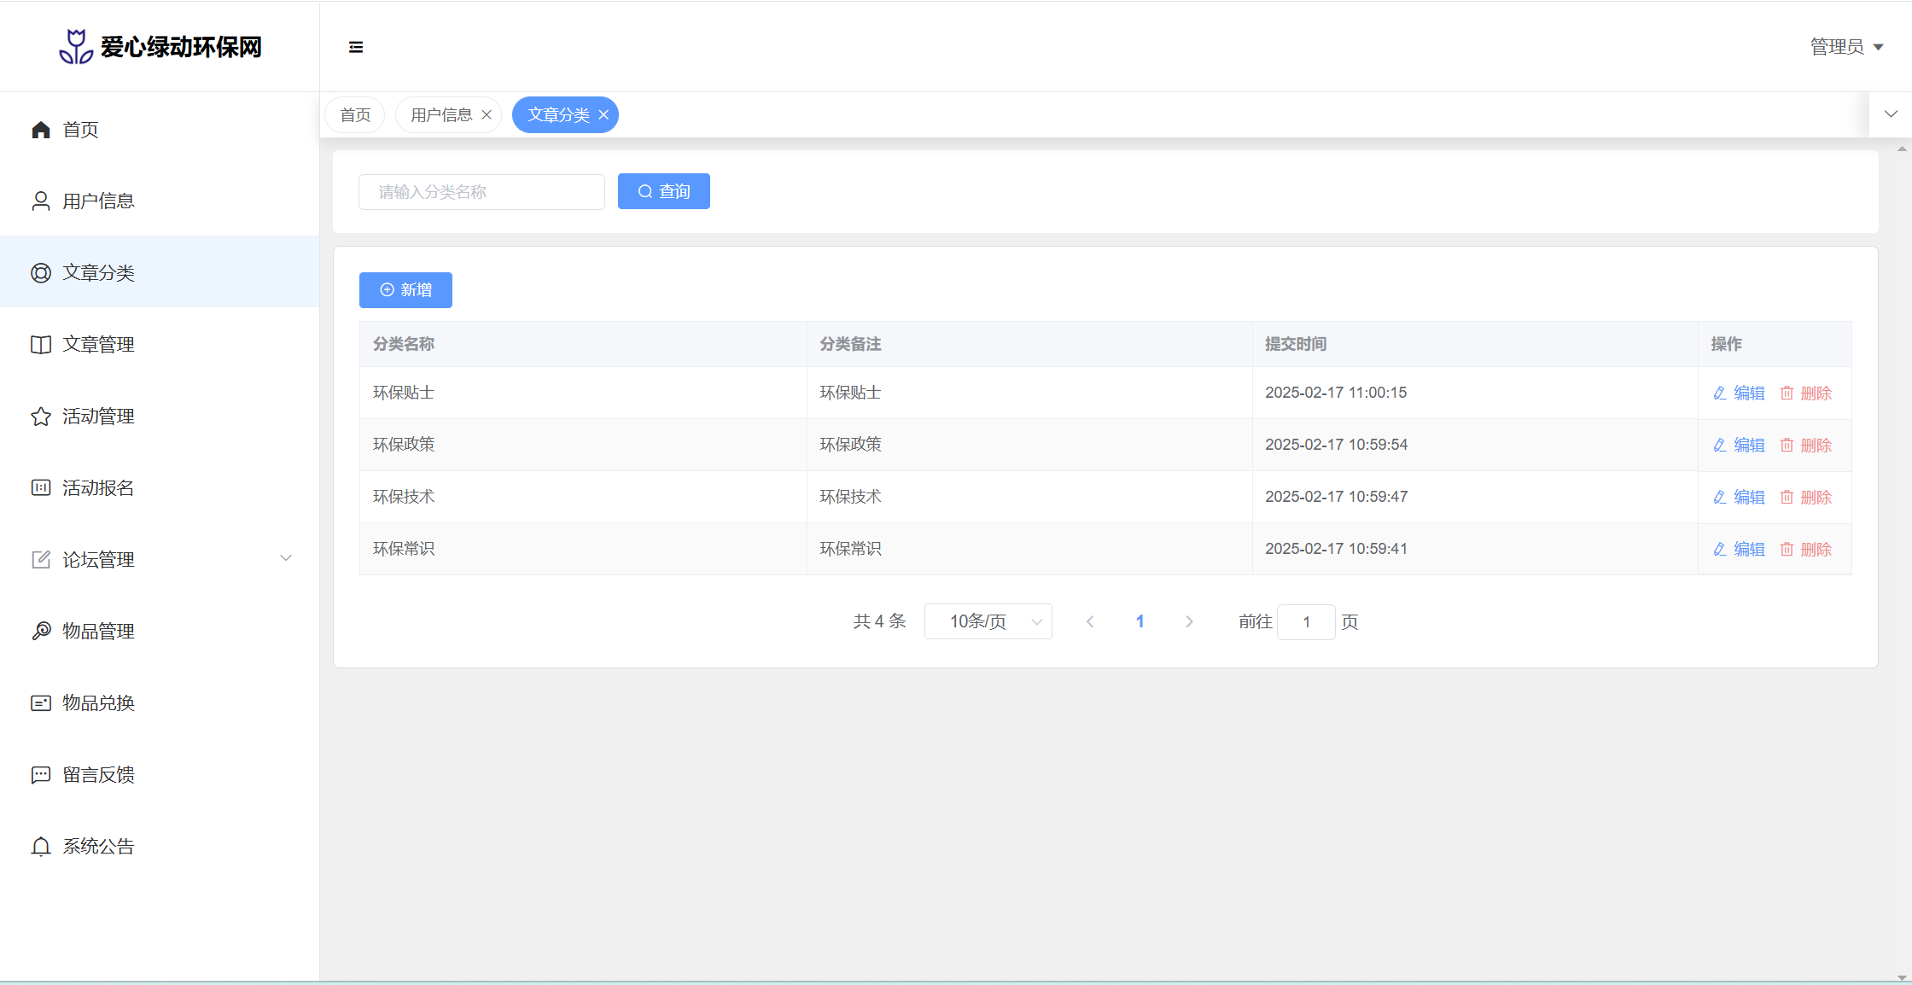Image resolution: width=1912 pixels, height=985 pixels.
Task: Click the 活动管理 star icon
Action: click(x=41, y=417)
